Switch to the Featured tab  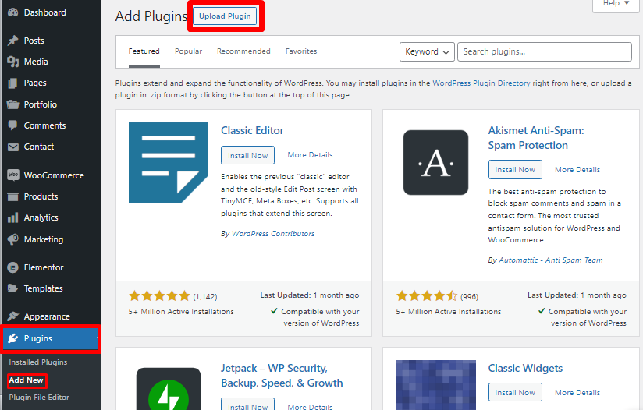[144, 51]
